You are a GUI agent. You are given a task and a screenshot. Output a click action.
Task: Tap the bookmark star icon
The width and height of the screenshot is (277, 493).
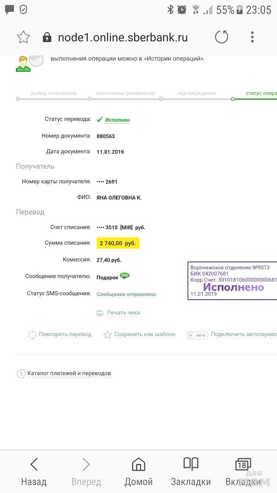pos(23,37)
